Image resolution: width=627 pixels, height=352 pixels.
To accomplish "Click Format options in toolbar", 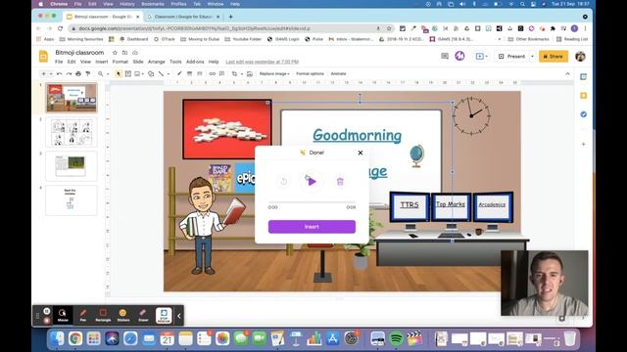I will [310, 74].
